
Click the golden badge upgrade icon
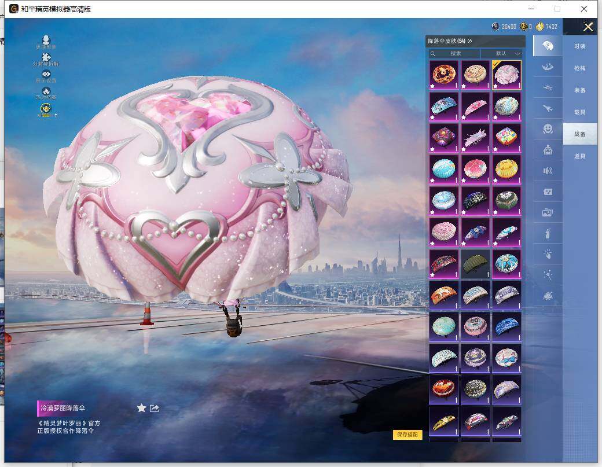(x=46, y=110)
